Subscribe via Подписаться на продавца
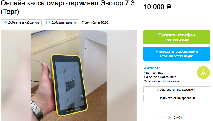This screenshot has height=121, width=213. (x=176, y=98)
